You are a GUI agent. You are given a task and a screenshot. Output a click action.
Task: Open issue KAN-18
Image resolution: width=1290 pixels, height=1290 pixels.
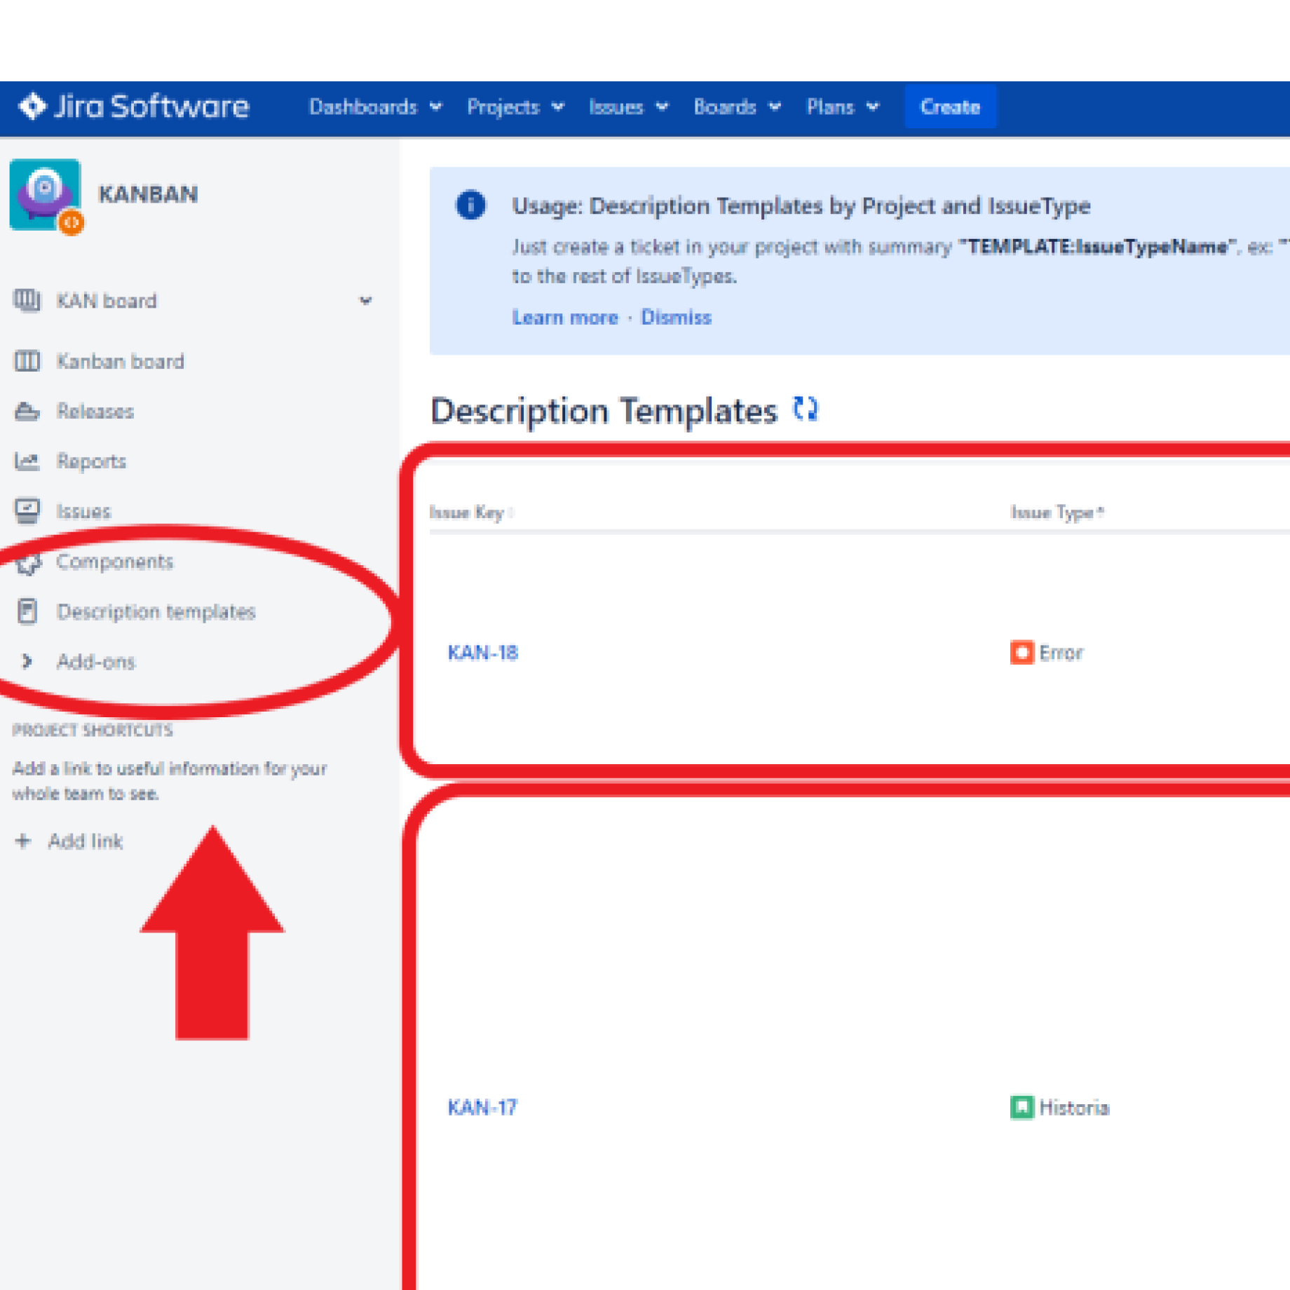point(482,653)
